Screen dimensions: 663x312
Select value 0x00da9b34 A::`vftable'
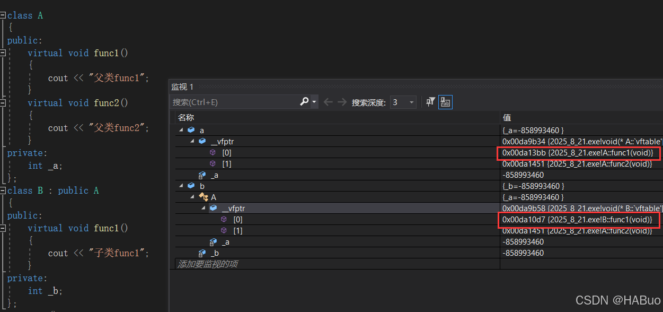coord(582,142)
